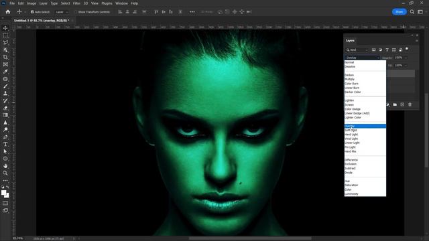
Task: Open the search magnifier in top bar
Action: click(412, 12)
